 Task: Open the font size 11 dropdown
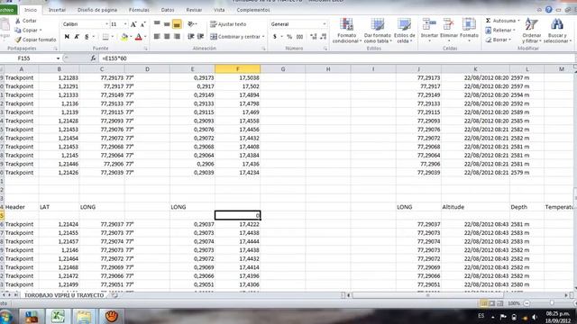pos(125,24)
